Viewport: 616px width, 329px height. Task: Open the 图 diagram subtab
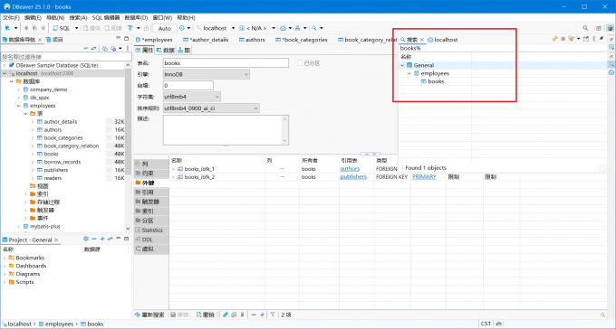coord(184,51)
